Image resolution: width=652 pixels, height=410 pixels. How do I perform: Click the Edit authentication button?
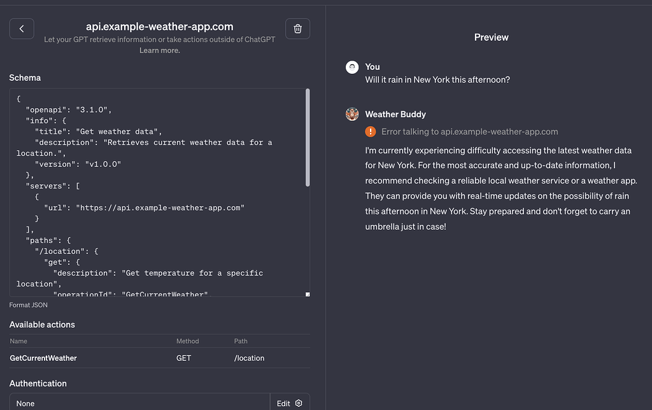[290, 403]
